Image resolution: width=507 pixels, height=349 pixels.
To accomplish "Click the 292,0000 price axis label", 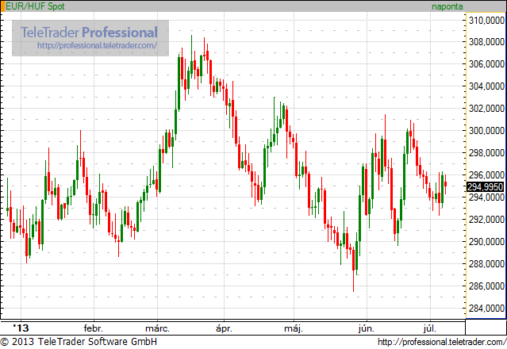I will [x=486, y=220].
